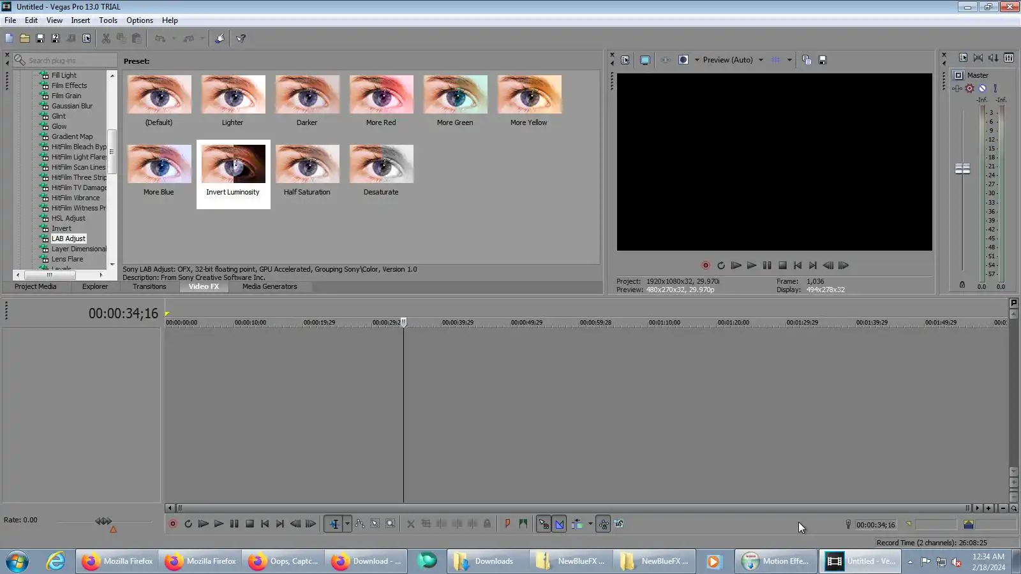
Task: Open the preview Overlays dropdown arrow
Action: coord(789,60)
